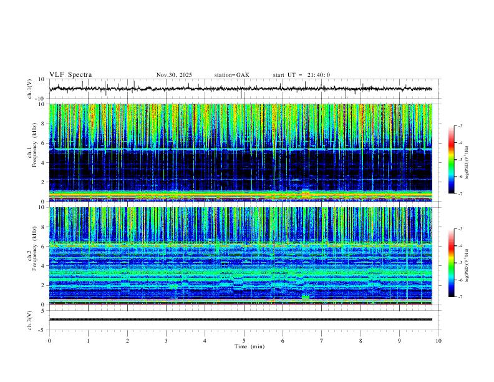Screen dimensions: 494x382
Task: Click the "VLF Spectra" title text
Action: tap(70, 75)
